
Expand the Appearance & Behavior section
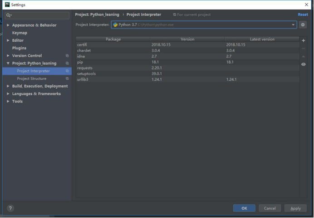[8, 25]
